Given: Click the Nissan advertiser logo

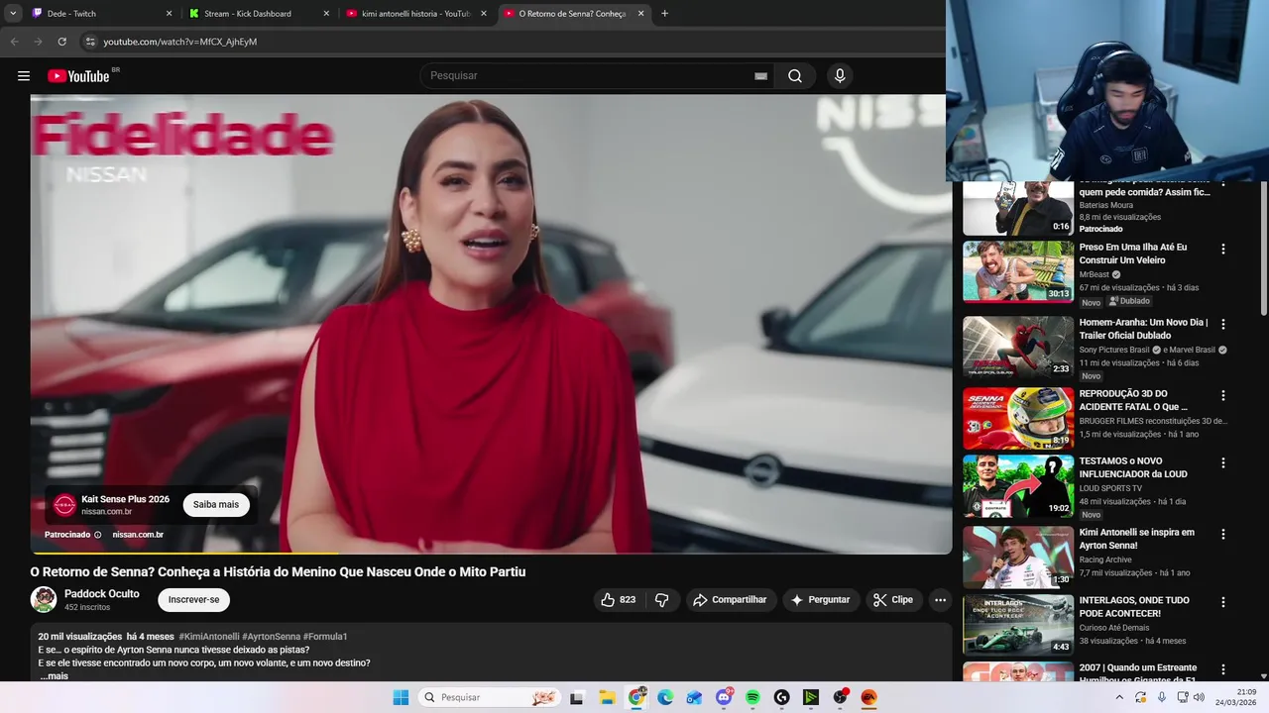Looking at the screenshot, I should tap(64, 505).
